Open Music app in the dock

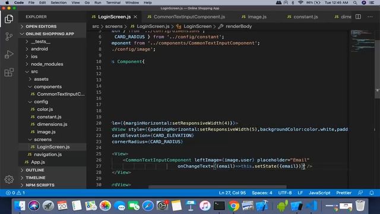(x=205, y=206)
